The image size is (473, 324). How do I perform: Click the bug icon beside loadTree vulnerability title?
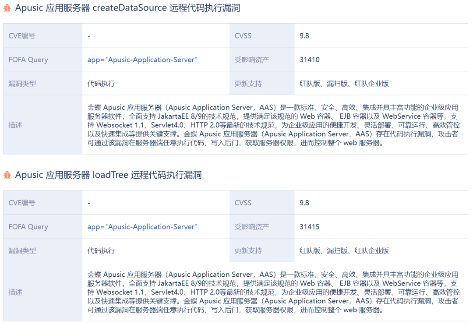pos(7,175)
